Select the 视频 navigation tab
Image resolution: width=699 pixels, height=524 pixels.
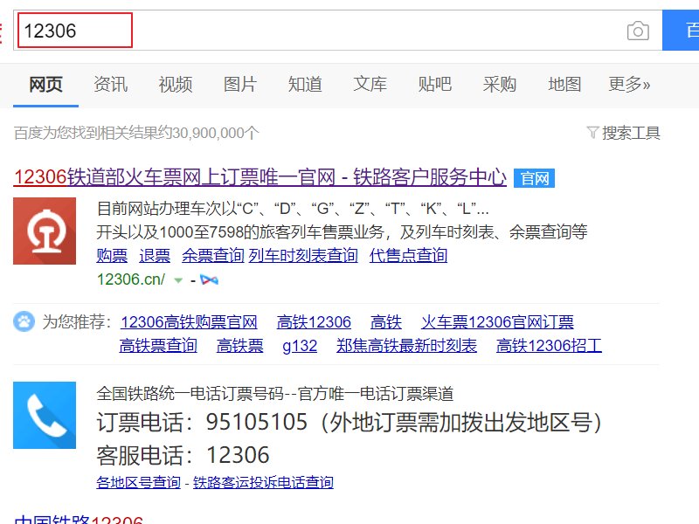(x=175, y=84)
